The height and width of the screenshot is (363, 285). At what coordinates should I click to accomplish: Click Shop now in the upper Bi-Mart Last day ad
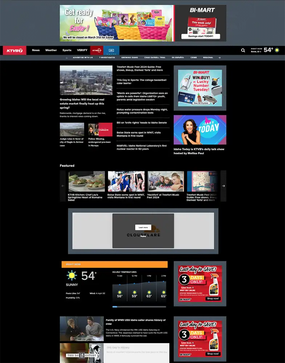(213, 298)
